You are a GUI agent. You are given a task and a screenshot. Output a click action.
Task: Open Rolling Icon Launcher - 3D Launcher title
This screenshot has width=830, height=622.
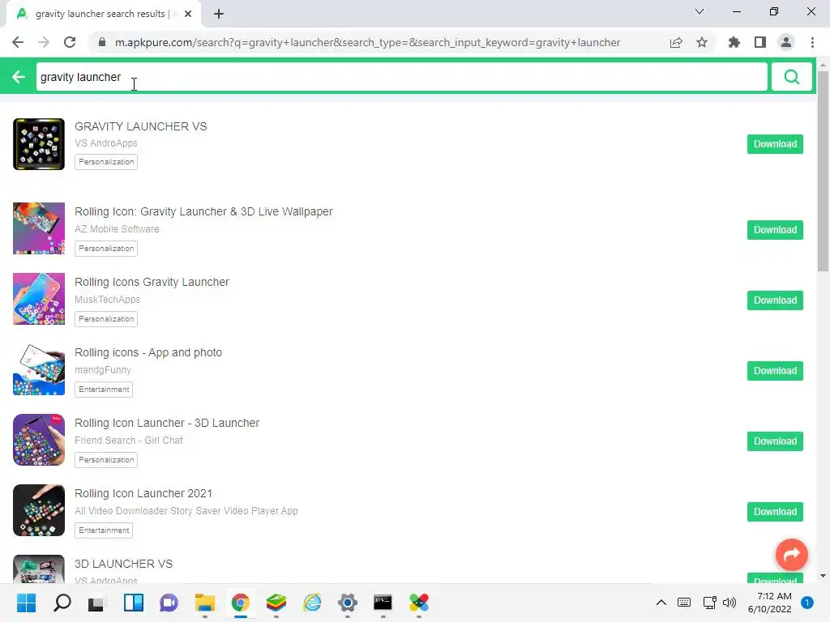click(x=167, y=423)
